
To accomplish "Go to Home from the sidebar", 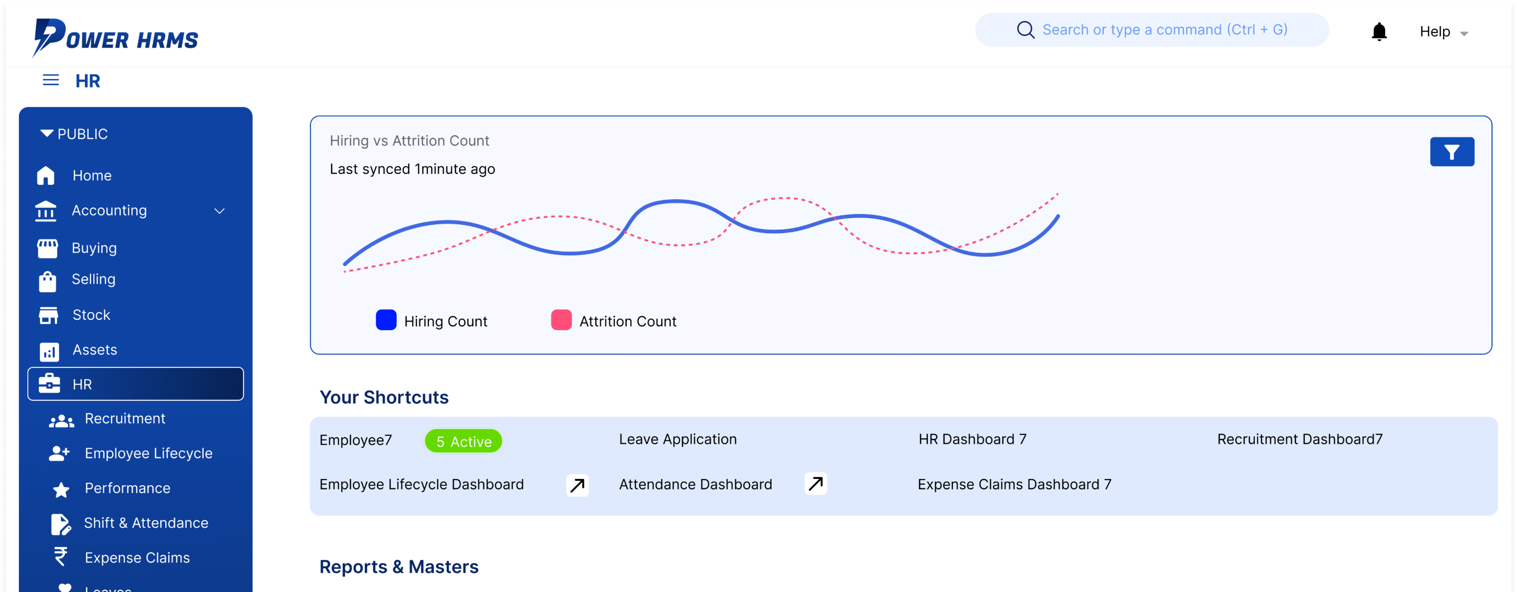I will coord(92,175).
